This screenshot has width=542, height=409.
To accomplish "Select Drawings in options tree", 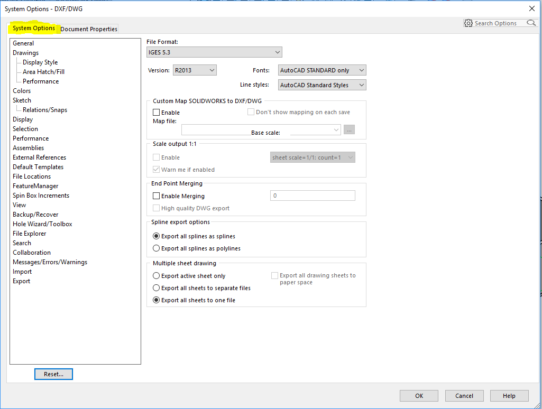I will tap(25, 53).
